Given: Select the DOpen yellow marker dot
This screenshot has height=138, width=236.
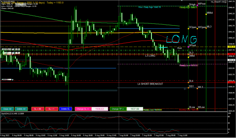Looking at the screenshot, I should click(x=188, y=29).
